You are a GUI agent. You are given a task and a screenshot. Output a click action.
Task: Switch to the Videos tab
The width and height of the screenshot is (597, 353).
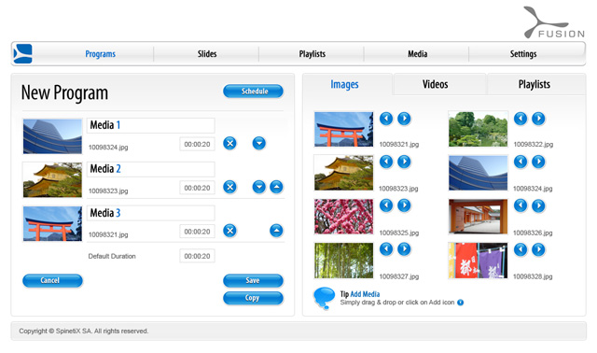[436, 84]
